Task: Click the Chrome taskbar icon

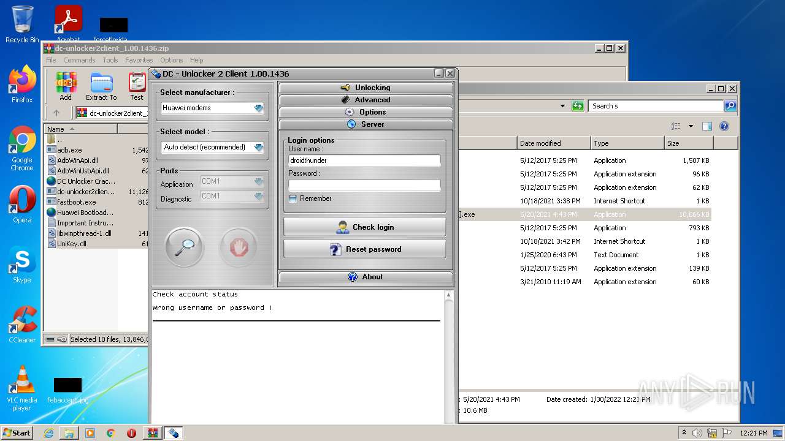Action: 111,433
